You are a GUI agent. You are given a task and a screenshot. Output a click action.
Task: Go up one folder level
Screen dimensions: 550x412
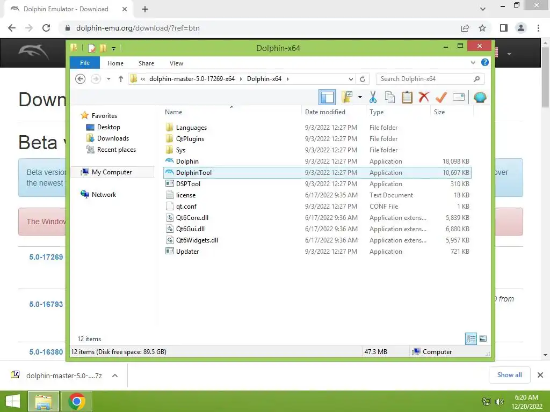[x=121, y=79]
